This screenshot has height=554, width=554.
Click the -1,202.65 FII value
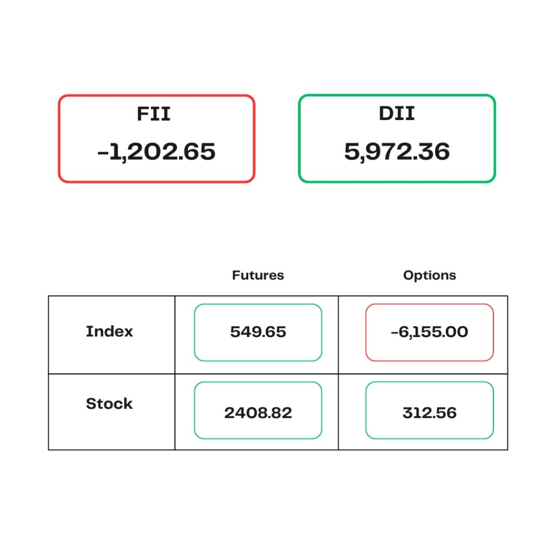pyautogui.click(x=156, y=152)
